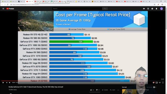167x94 pixels.
Task: Go back with the browser back arrow
Action: (x=2, y=5)
